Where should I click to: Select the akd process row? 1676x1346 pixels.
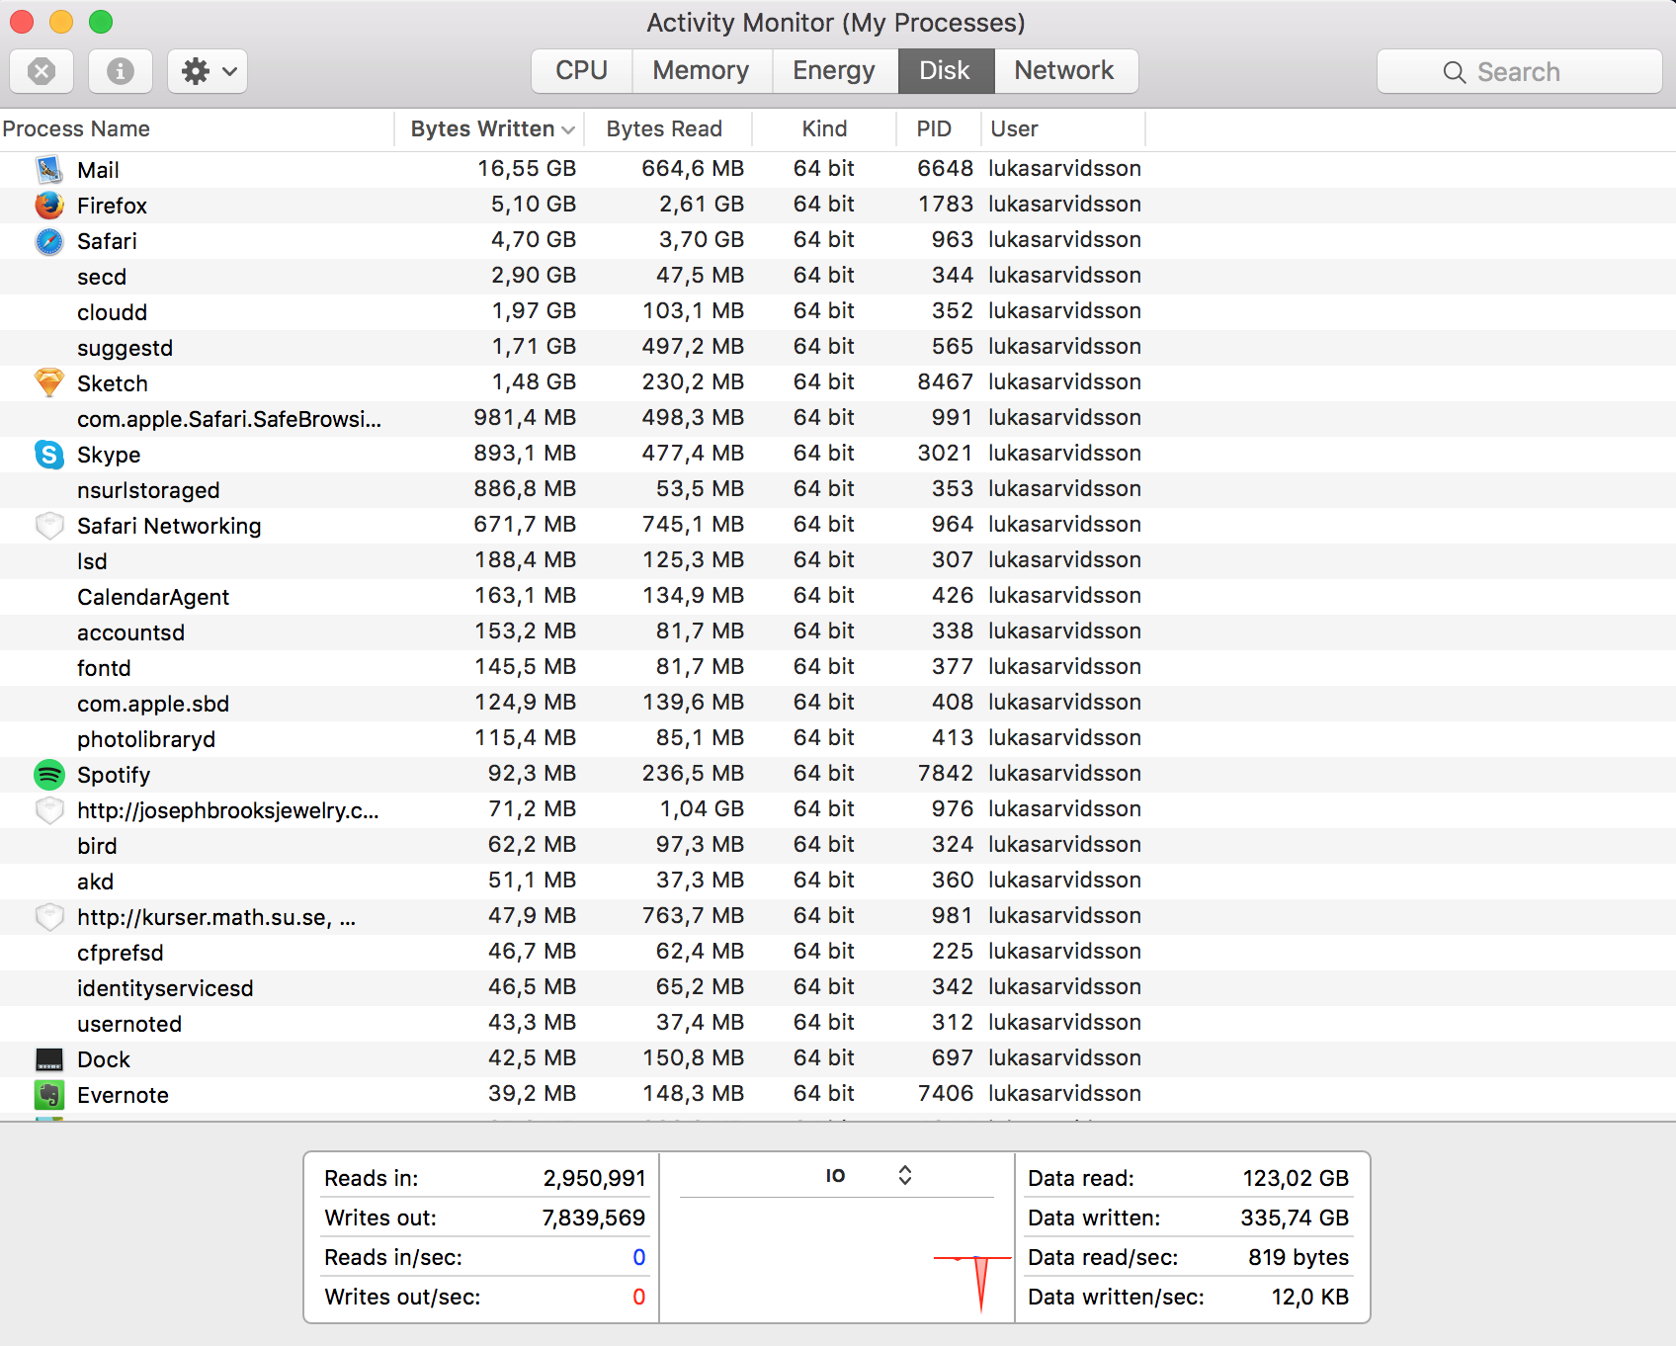click(x=838, y=881)
